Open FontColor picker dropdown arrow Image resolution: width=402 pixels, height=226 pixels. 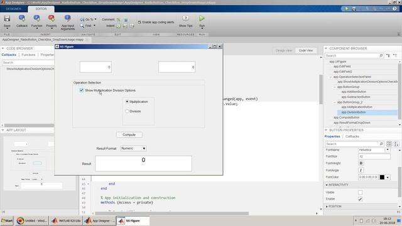point(388,177)
